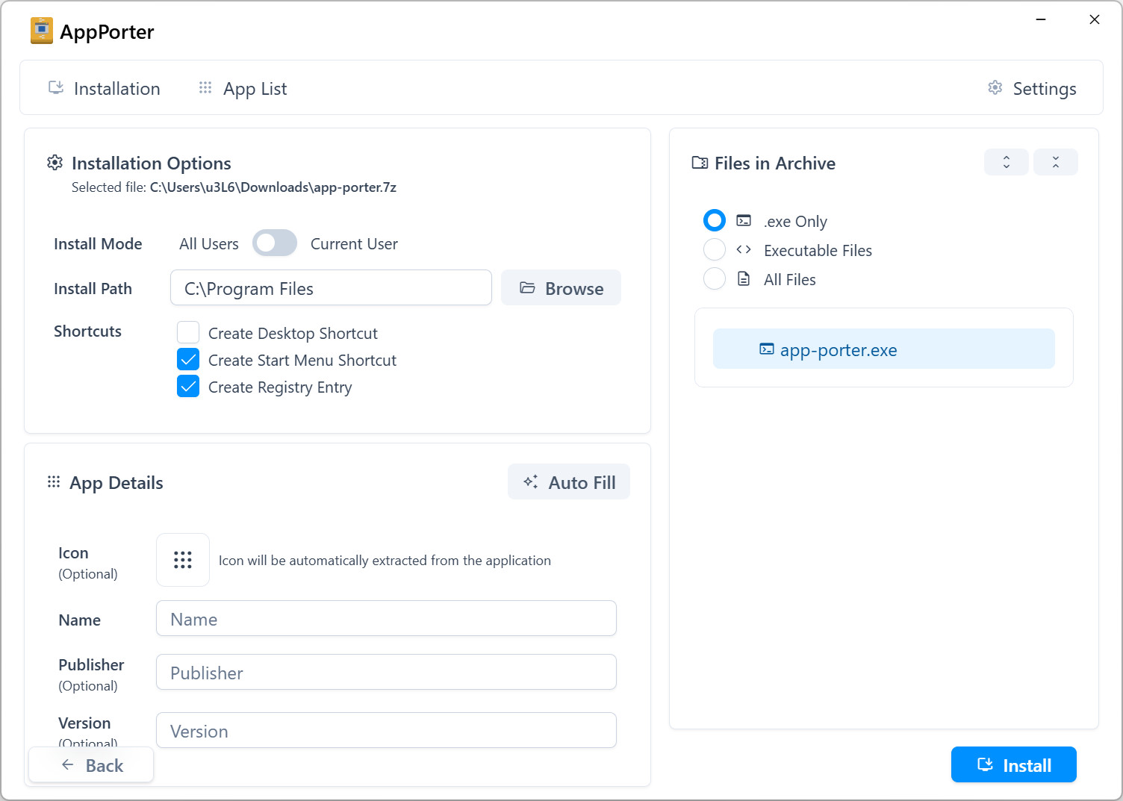Toggle Install Mode to Current User
The image size is (1123, 801).
[275, 243]
